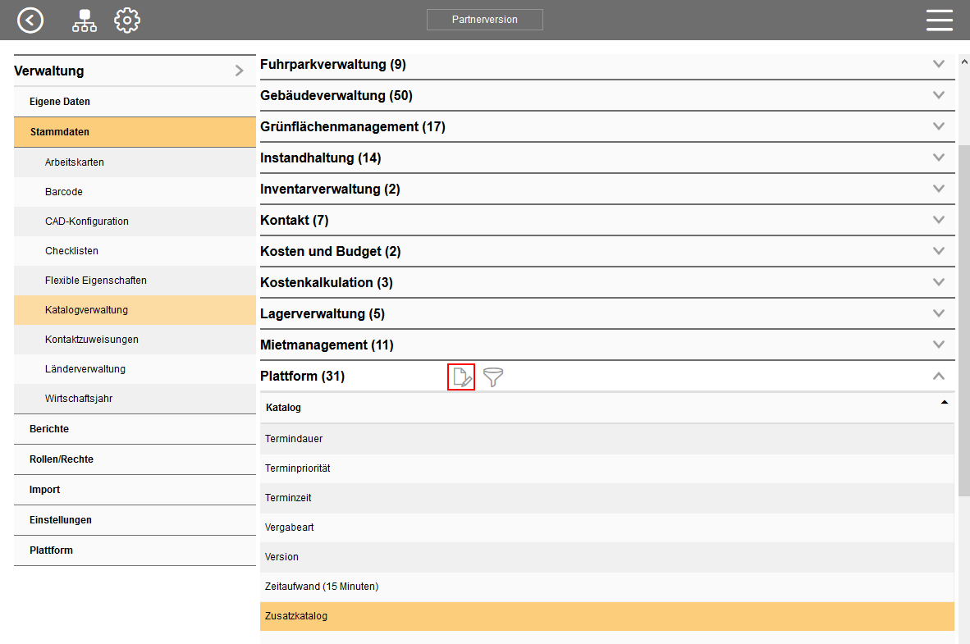Expand the Gebäudeverwaltung section

939,95
